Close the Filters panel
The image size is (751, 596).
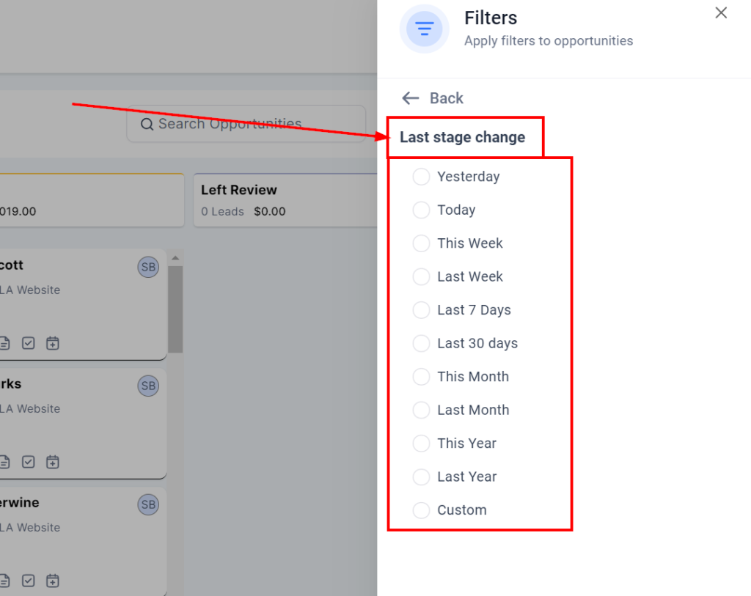pyautogui.click(x=721, y=13)
